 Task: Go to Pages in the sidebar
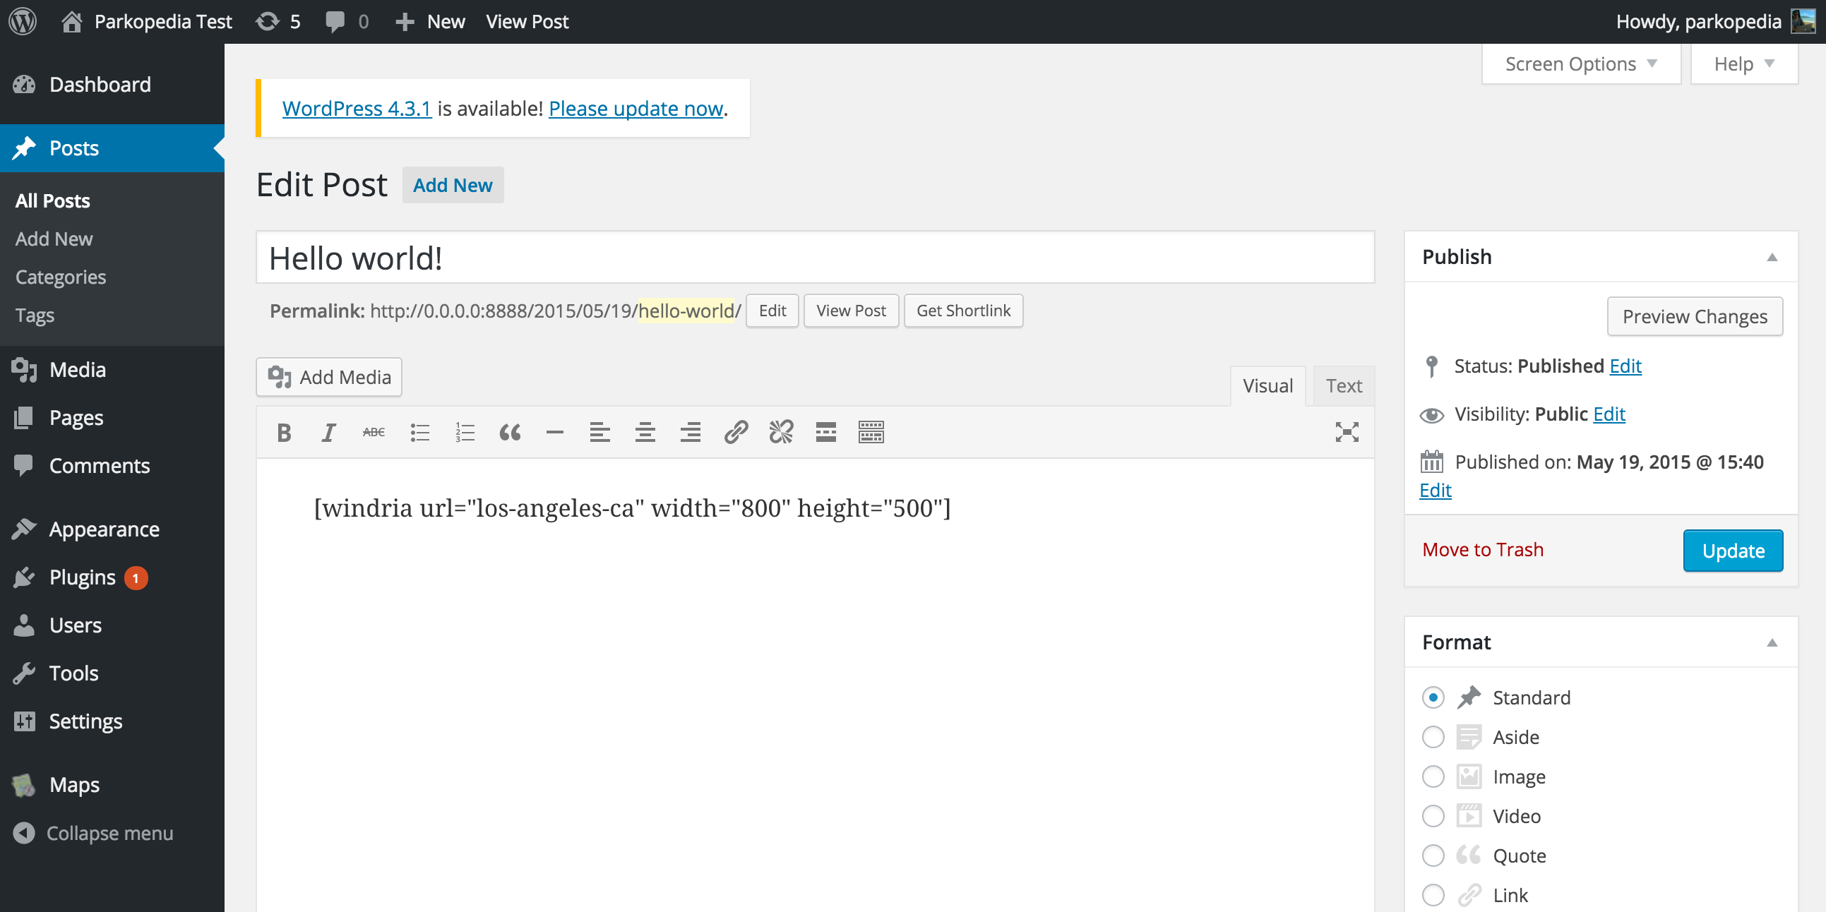112,418
